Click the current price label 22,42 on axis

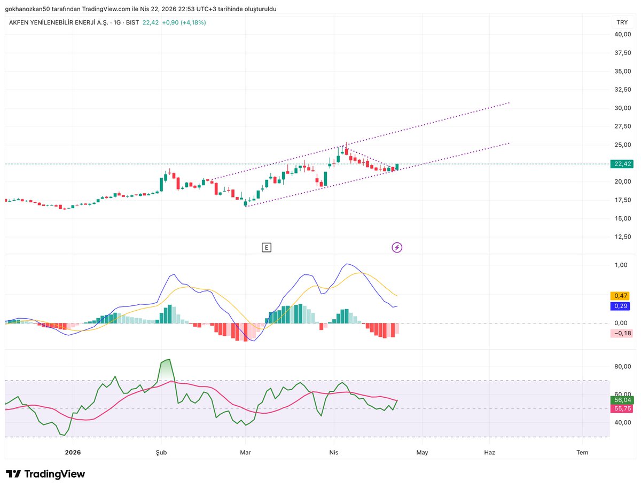click(622, 164)
